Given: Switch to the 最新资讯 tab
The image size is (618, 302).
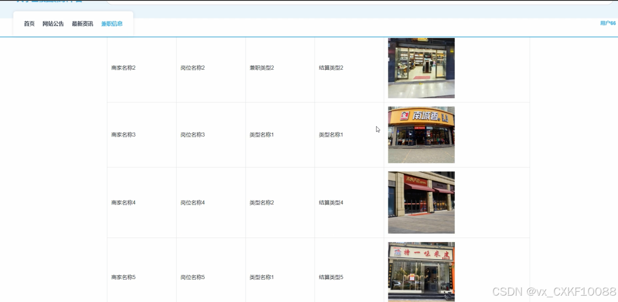Looking at the screenshot, I should (82, 24).
